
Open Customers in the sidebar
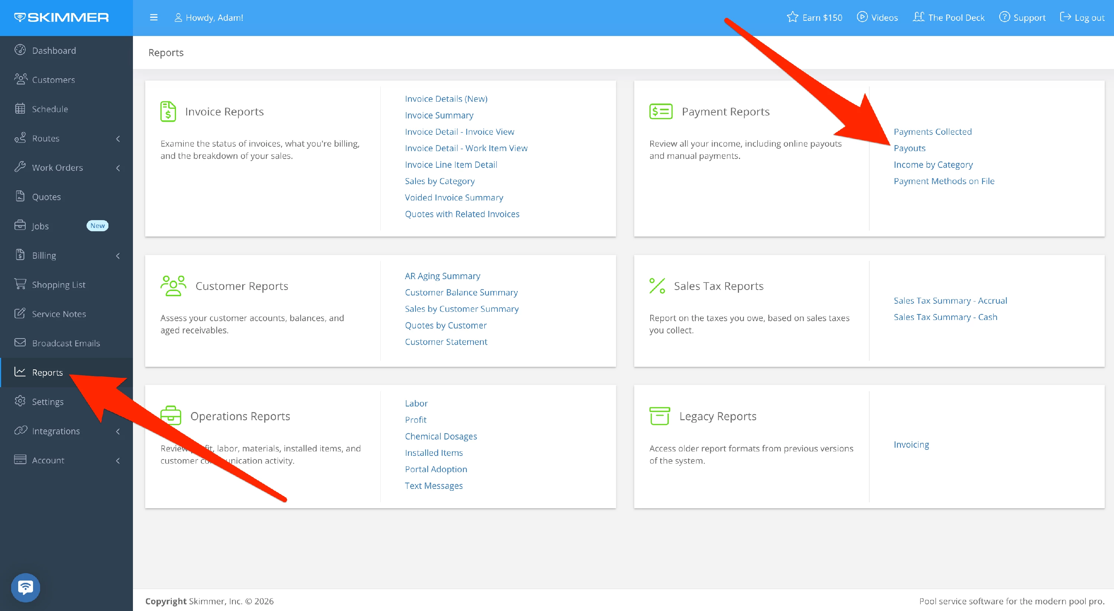coord(53,79)
